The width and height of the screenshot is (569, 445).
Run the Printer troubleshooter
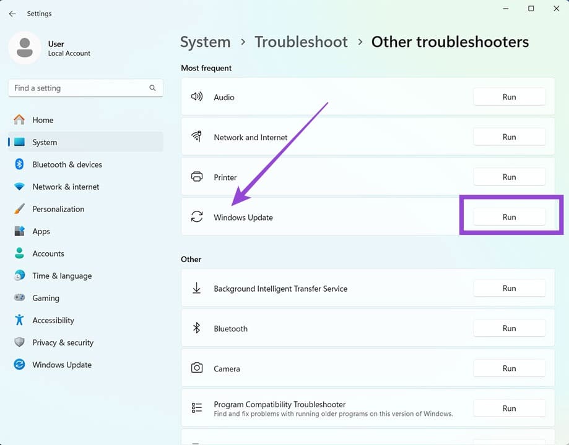tap(509, 177)
